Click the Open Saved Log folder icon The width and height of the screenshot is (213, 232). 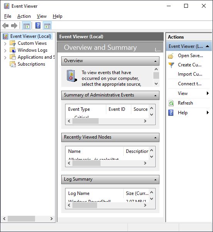point(171,56)
